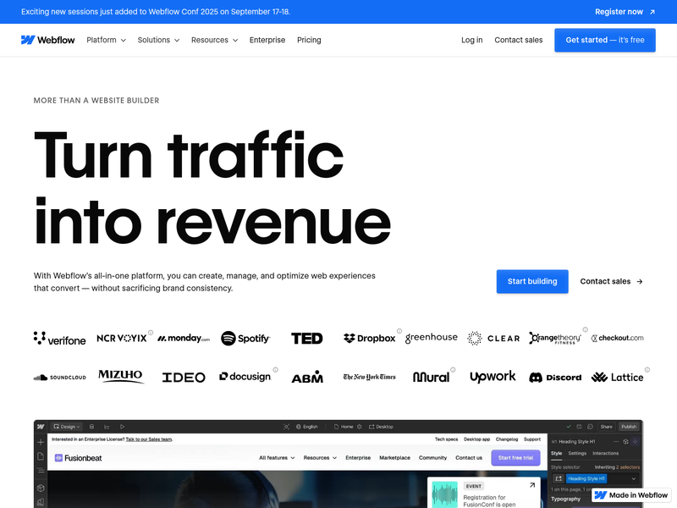Click the Webflow logo in the navigation bar

tap(48, 40)
